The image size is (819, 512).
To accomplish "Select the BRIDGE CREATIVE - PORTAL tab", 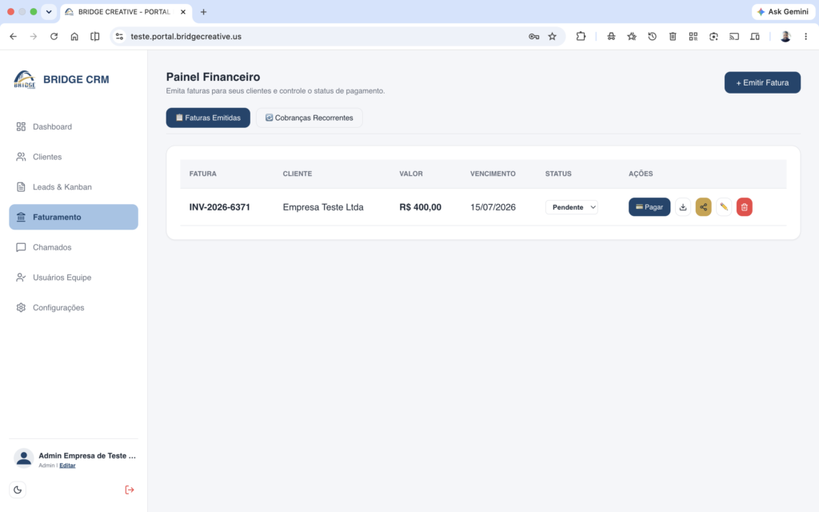I will tap(126, 11).
